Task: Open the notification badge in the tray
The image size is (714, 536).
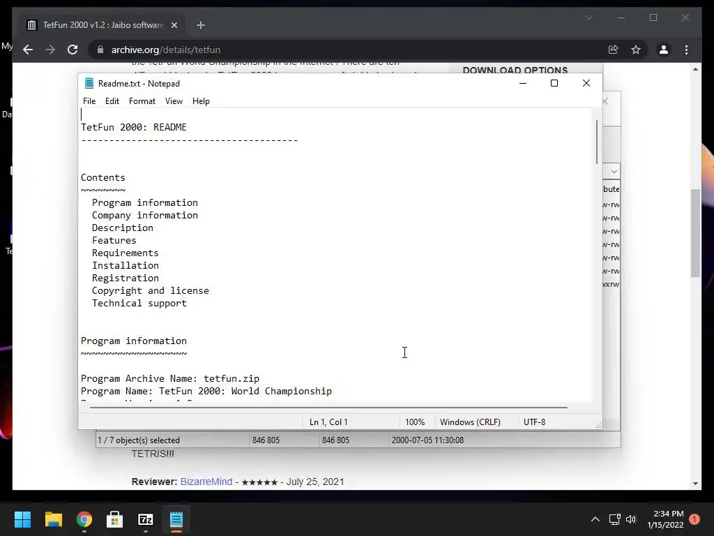Action: [694, 519]
